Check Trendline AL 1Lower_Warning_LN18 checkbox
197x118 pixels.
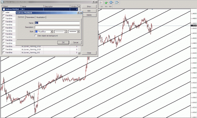(4, 46)
